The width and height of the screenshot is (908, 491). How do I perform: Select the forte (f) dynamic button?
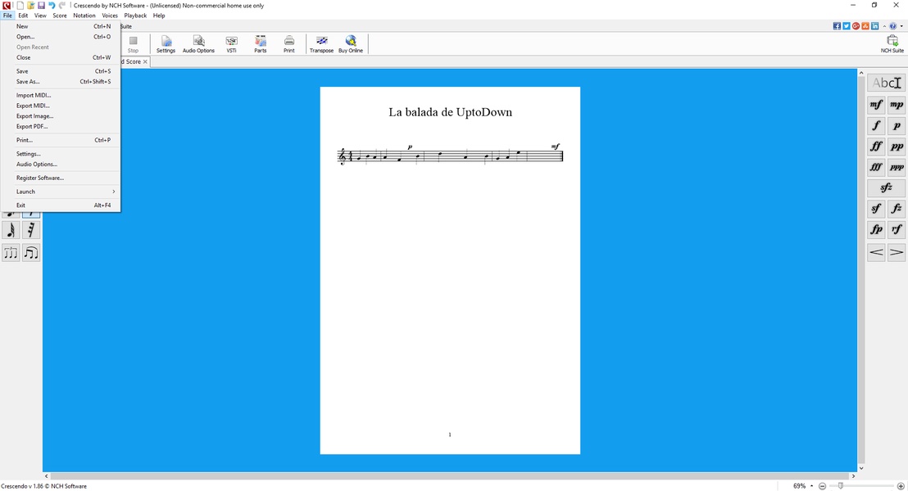pyautogui.click(x=876, y=125)
